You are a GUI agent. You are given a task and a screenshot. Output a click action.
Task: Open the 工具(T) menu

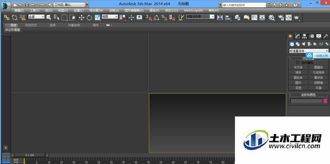click(35, 10)
